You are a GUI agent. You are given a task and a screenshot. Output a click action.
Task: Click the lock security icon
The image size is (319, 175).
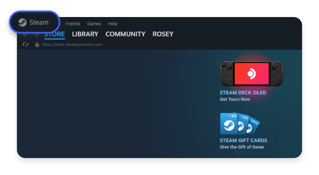point(37,44)
